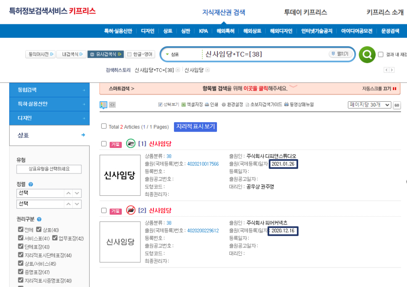Click trademark thumbnail of result [2]

point(120,242)
